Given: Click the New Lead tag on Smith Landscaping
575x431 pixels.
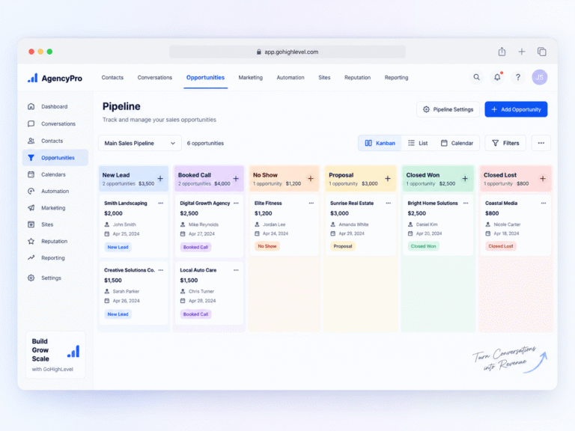Looking at the screenshot, I should 118,247.
